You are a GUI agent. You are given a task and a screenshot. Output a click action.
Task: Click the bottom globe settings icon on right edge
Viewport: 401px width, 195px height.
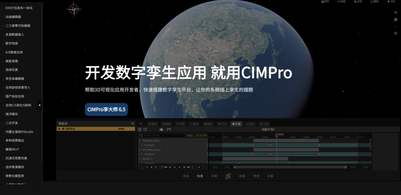[396, 33]
